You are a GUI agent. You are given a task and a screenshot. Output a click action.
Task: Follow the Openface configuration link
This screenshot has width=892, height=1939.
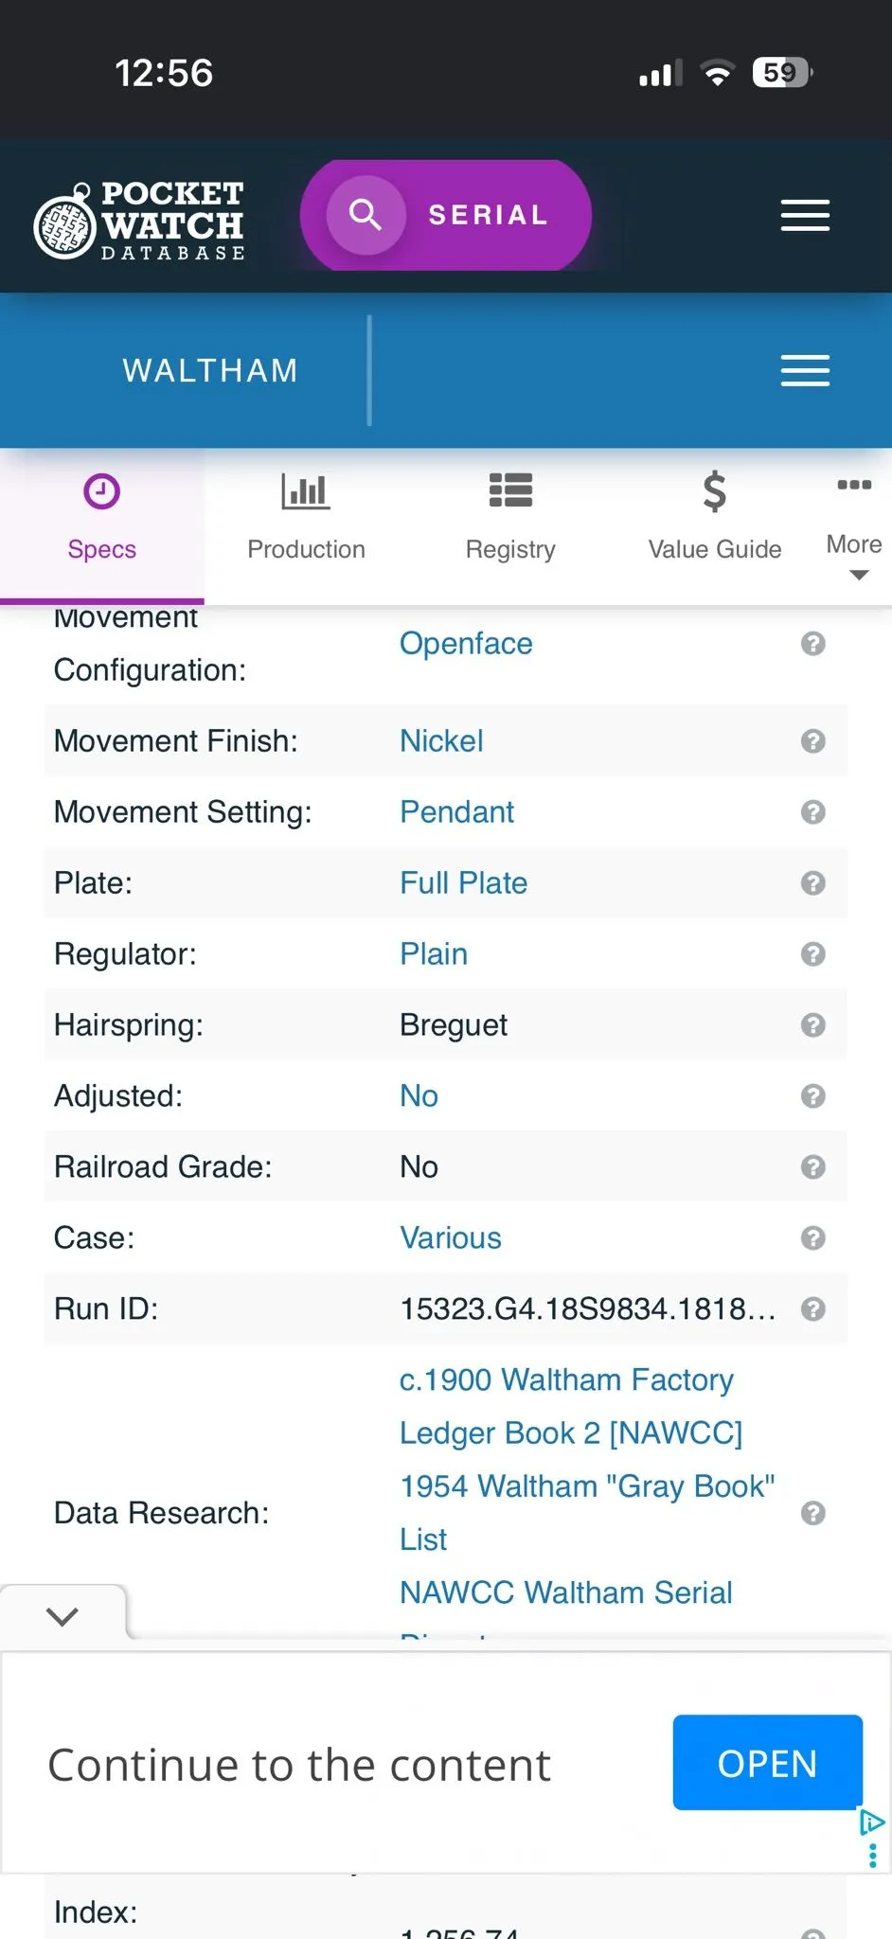click(x=466, y=644)
